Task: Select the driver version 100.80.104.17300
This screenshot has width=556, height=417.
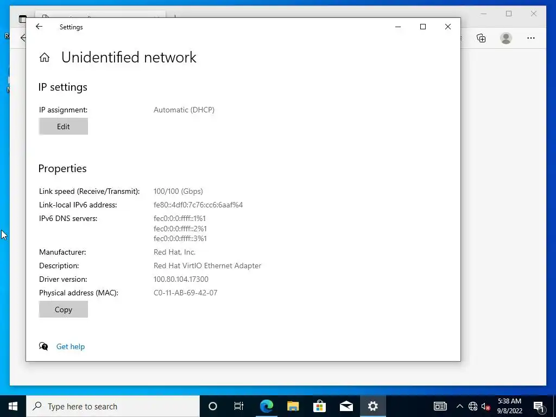Action: click(181, 280)
